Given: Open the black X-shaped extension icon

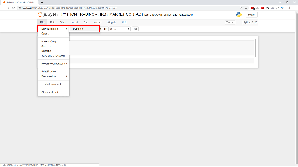Looking at the screenshot, I should [x=267, y=8].
